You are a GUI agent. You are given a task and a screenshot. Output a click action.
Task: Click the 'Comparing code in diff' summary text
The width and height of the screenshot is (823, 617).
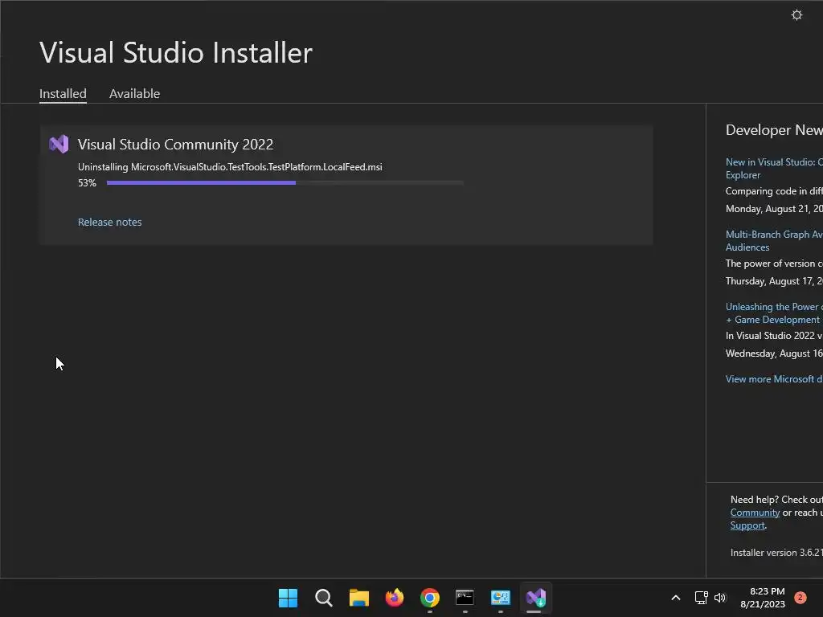click(x=774, y=191)
